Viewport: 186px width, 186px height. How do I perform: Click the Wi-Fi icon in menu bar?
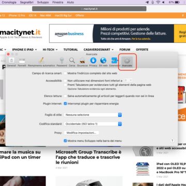coord(158,2)
